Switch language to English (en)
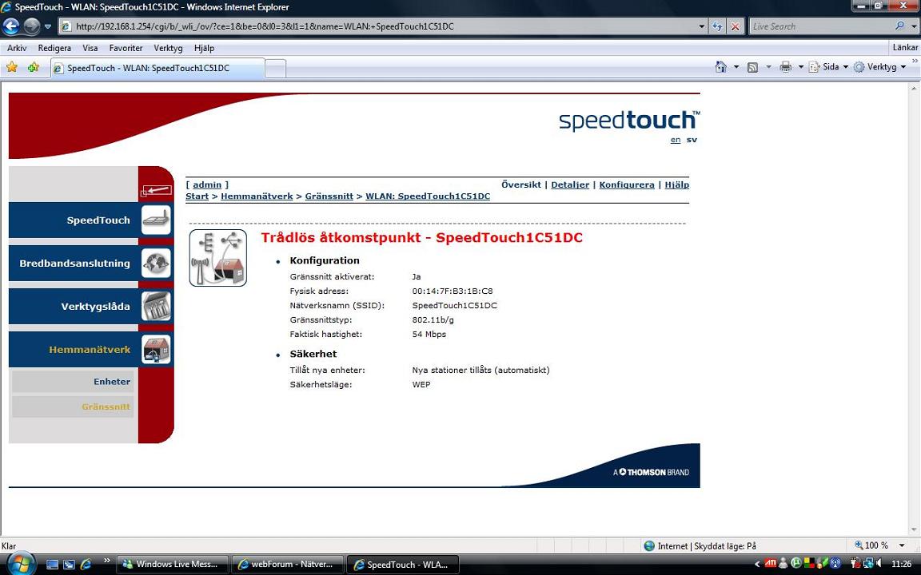This screenshot has width=921, height=575. (x=676, y=140)
